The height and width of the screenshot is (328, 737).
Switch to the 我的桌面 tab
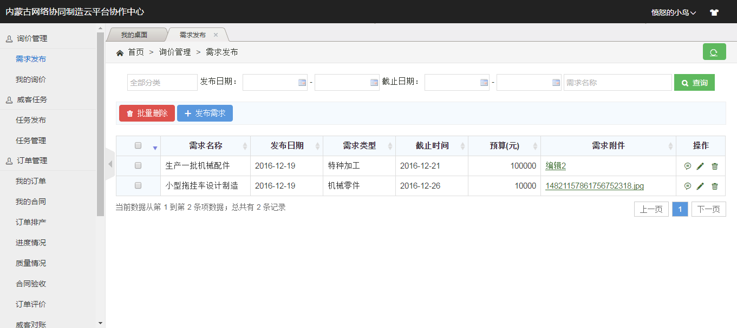pos(134,35)
